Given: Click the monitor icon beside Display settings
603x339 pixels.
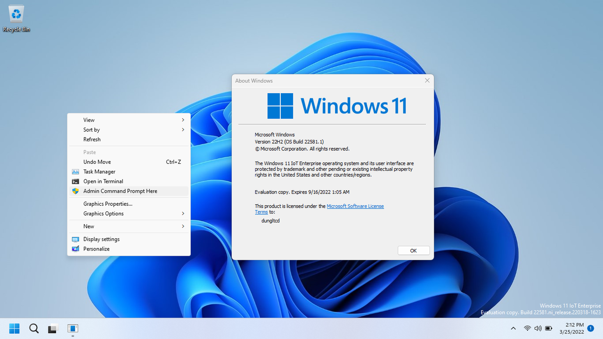Looking at the screenshot, I should coord(75,239).
